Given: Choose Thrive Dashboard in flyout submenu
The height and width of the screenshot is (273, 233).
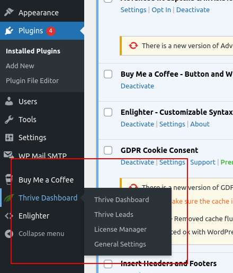Looking at the screenshot, I should point(122,200).
